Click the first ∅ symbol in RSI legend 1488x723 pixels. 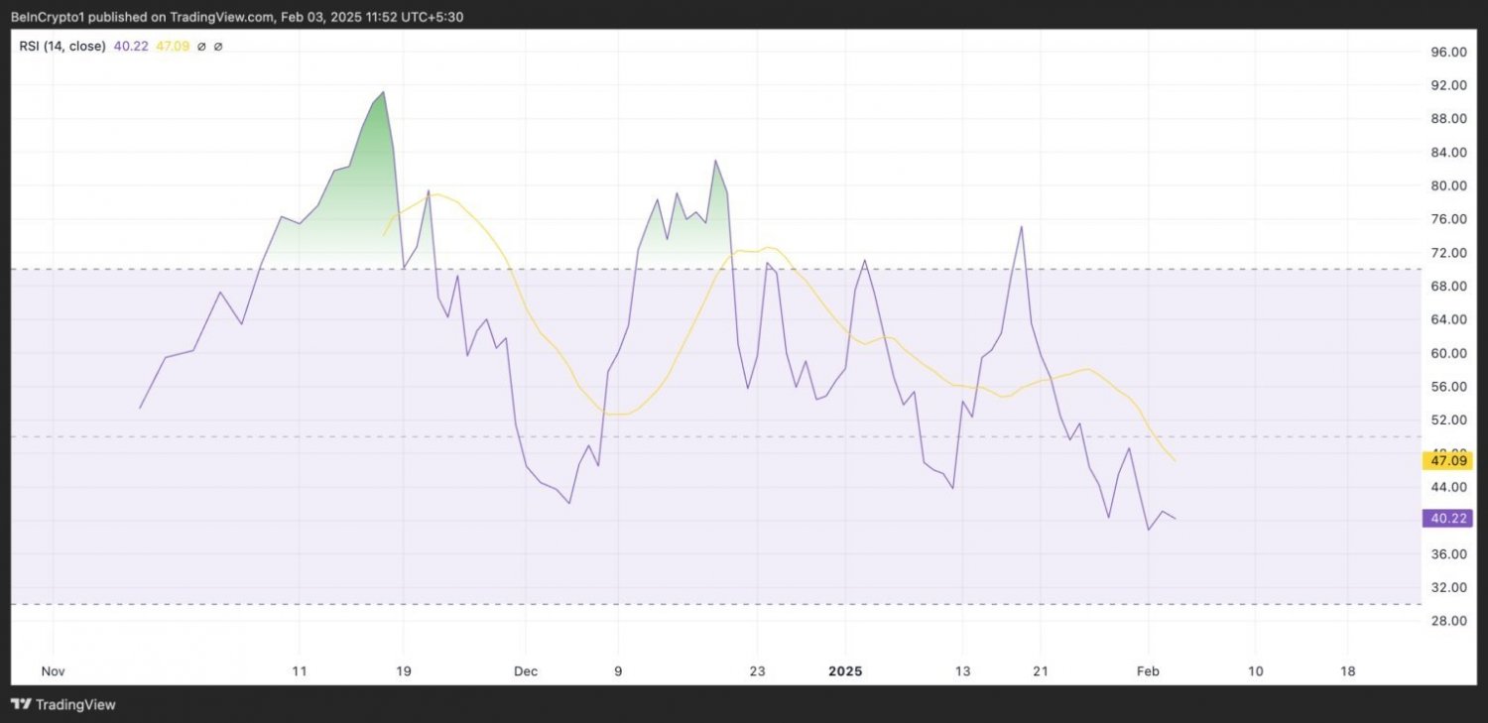tap(203, 46)
